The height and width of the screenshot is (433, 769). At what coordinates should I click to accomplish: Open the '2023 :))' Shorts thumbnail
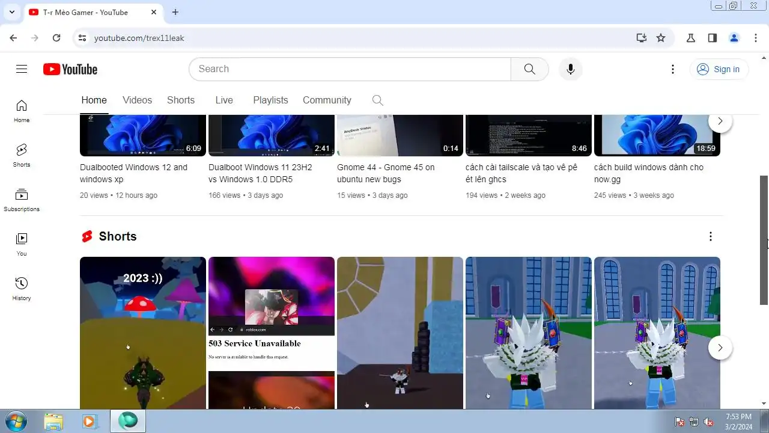(x=143, y=333)
